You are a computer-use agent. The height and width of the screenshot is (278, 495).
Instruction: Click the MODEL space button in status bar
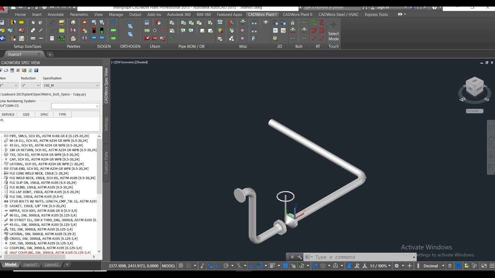click(169, 266)
